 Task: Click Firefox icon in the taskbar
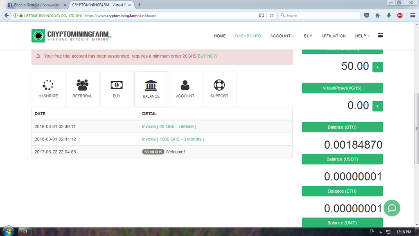pyautogui.click(x=25, y=232)
